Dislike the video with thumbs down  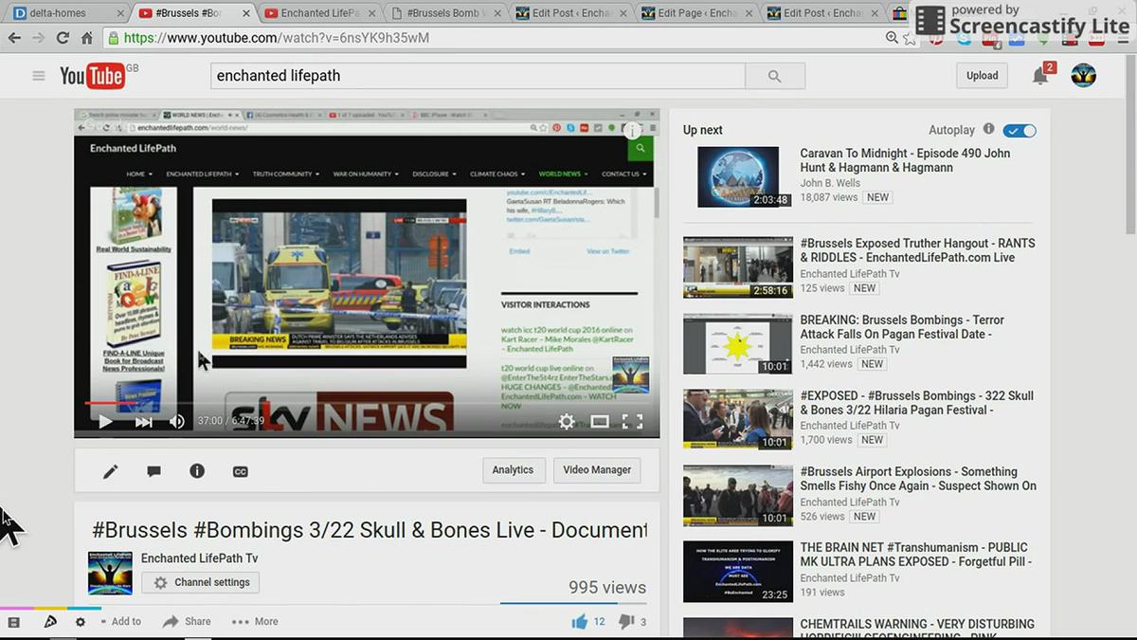click(626, 622)
